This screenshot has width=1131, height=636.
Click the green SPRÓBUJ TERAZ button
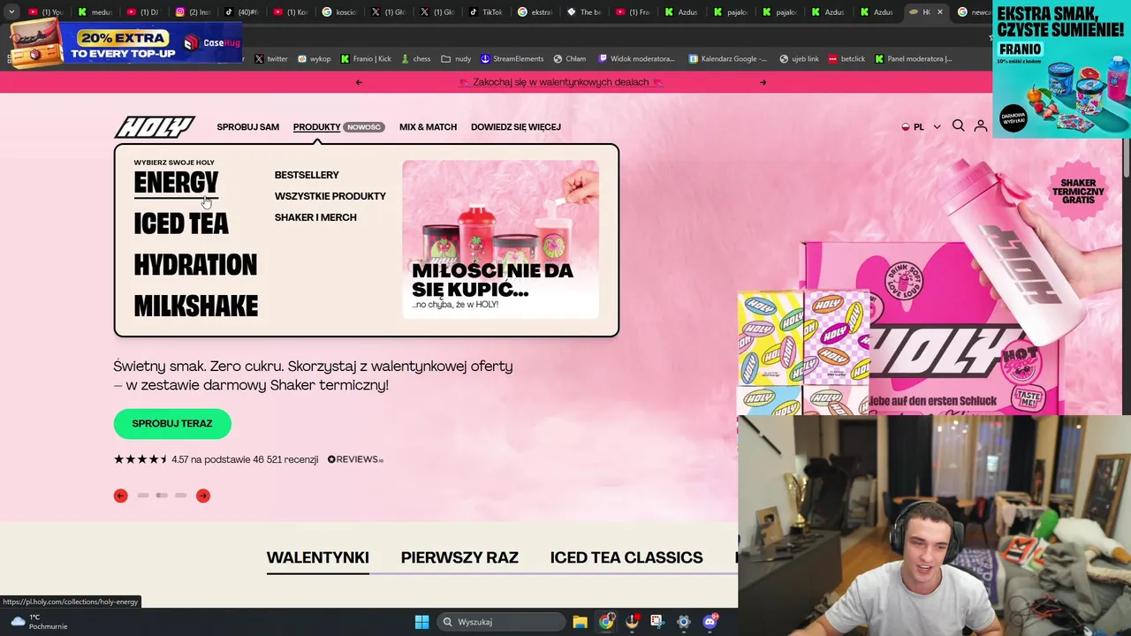[172, 424]
